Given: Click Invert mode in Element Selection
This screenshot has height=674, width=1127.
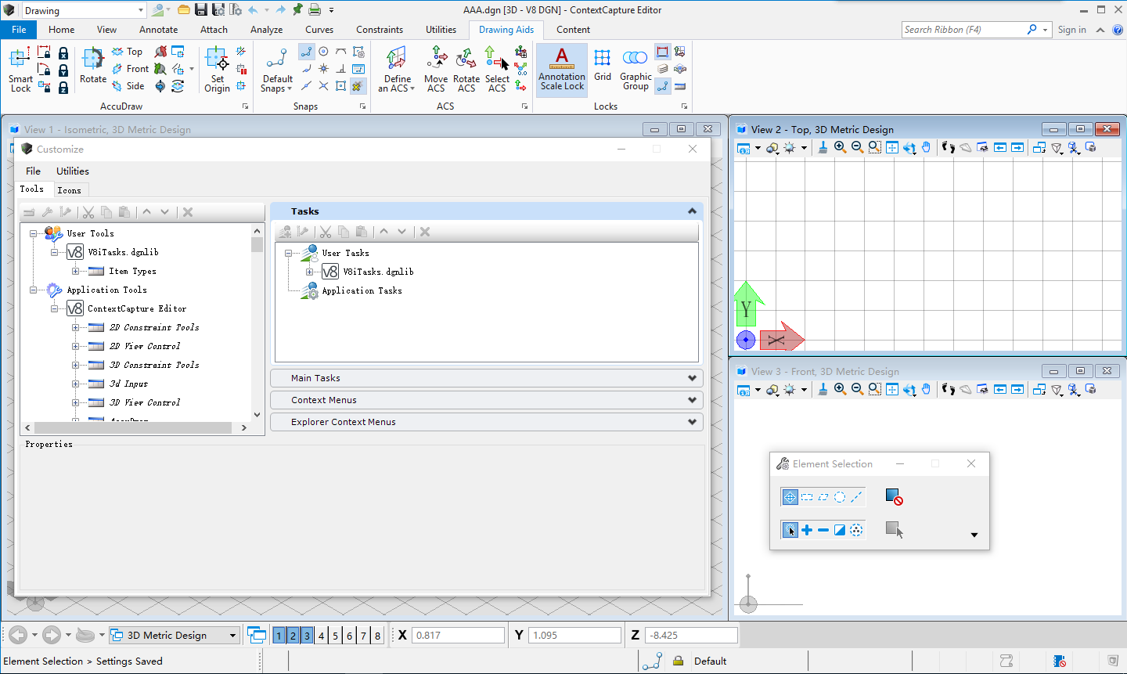Looking at the screenshot, I should point(840,530).
